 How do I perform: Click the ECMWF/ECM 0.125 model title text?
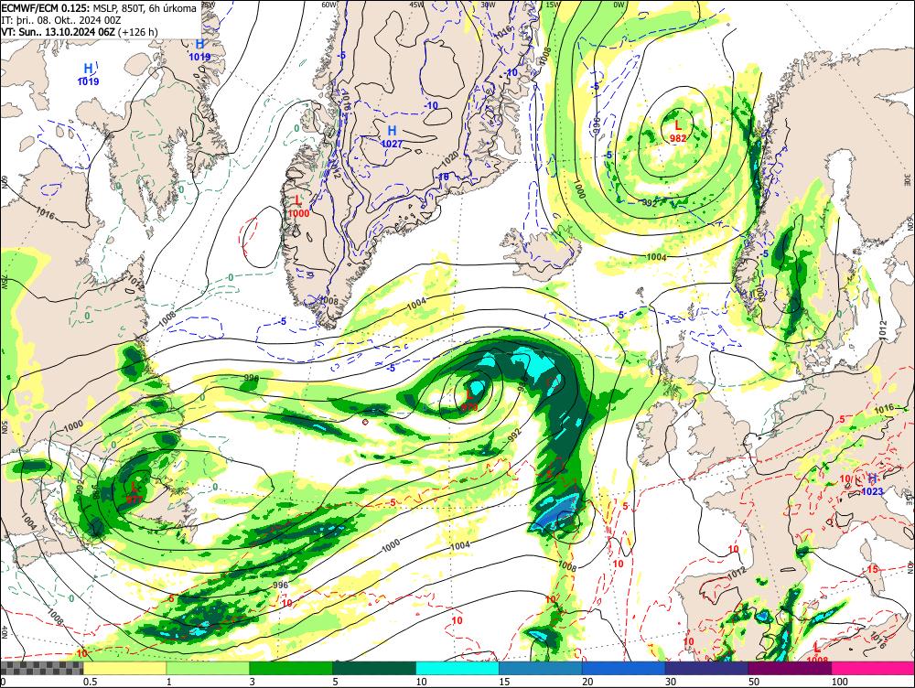pyautogui.click(x=46, y=8)
